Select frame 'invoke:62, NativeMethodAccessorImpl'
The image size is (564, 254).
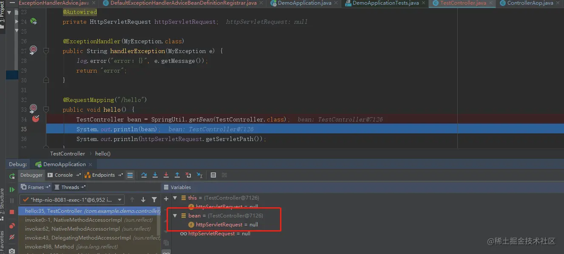pyautogui.click(x=90, y=229)
